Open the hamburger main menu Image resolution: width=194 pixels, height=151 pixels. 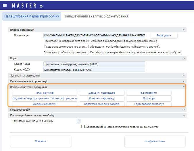pyautogui.click(x=5, y=6)
